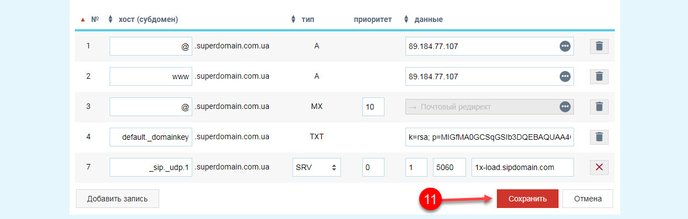688x219 pixels.
Task: Click MX priority field with 10
Action: [x=373, y=107]
